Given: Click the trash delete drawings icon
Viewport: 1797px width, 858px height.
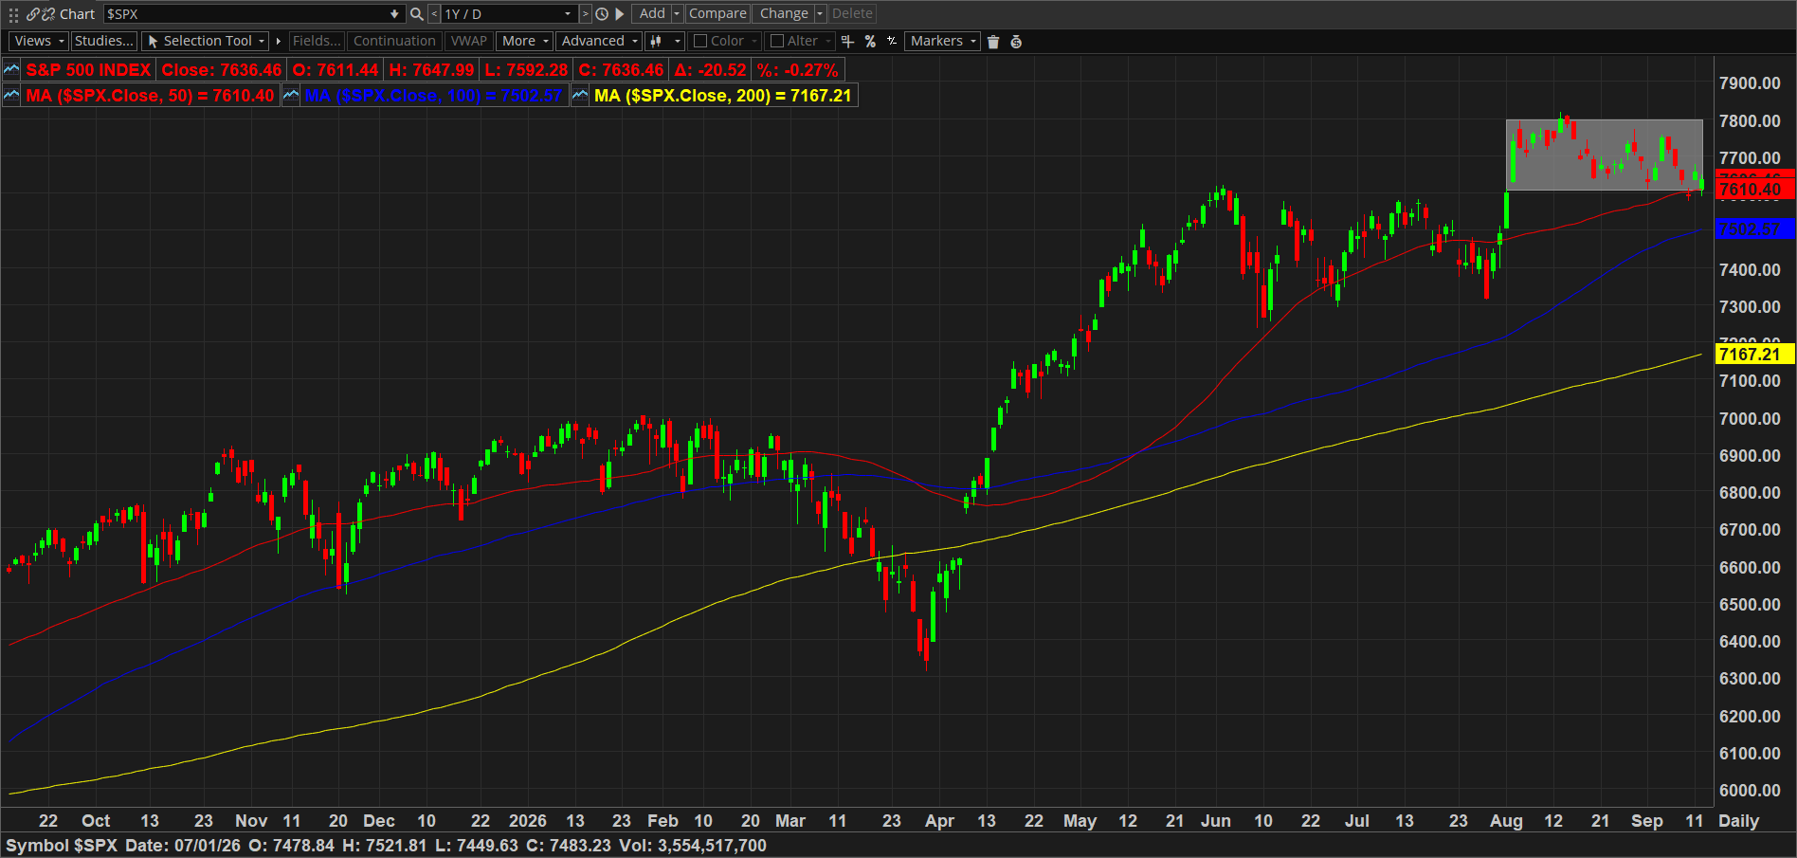Looking at the screenshot, I should tap(993, 42).
